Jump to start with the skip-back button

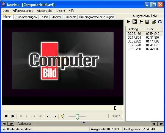pyautogui.click(x=20, y=116)
